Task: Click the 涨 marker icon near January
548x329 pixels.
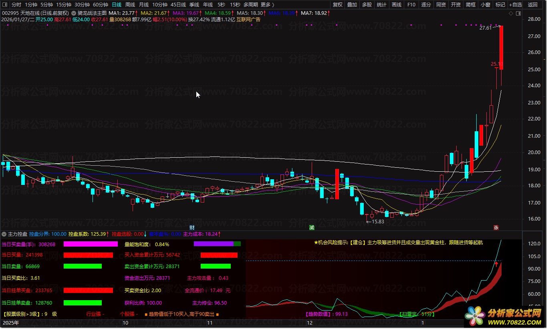Action: (x=496, y=227)
